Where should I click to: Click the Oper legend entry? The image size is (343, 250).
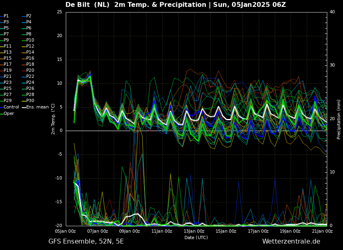7,114
